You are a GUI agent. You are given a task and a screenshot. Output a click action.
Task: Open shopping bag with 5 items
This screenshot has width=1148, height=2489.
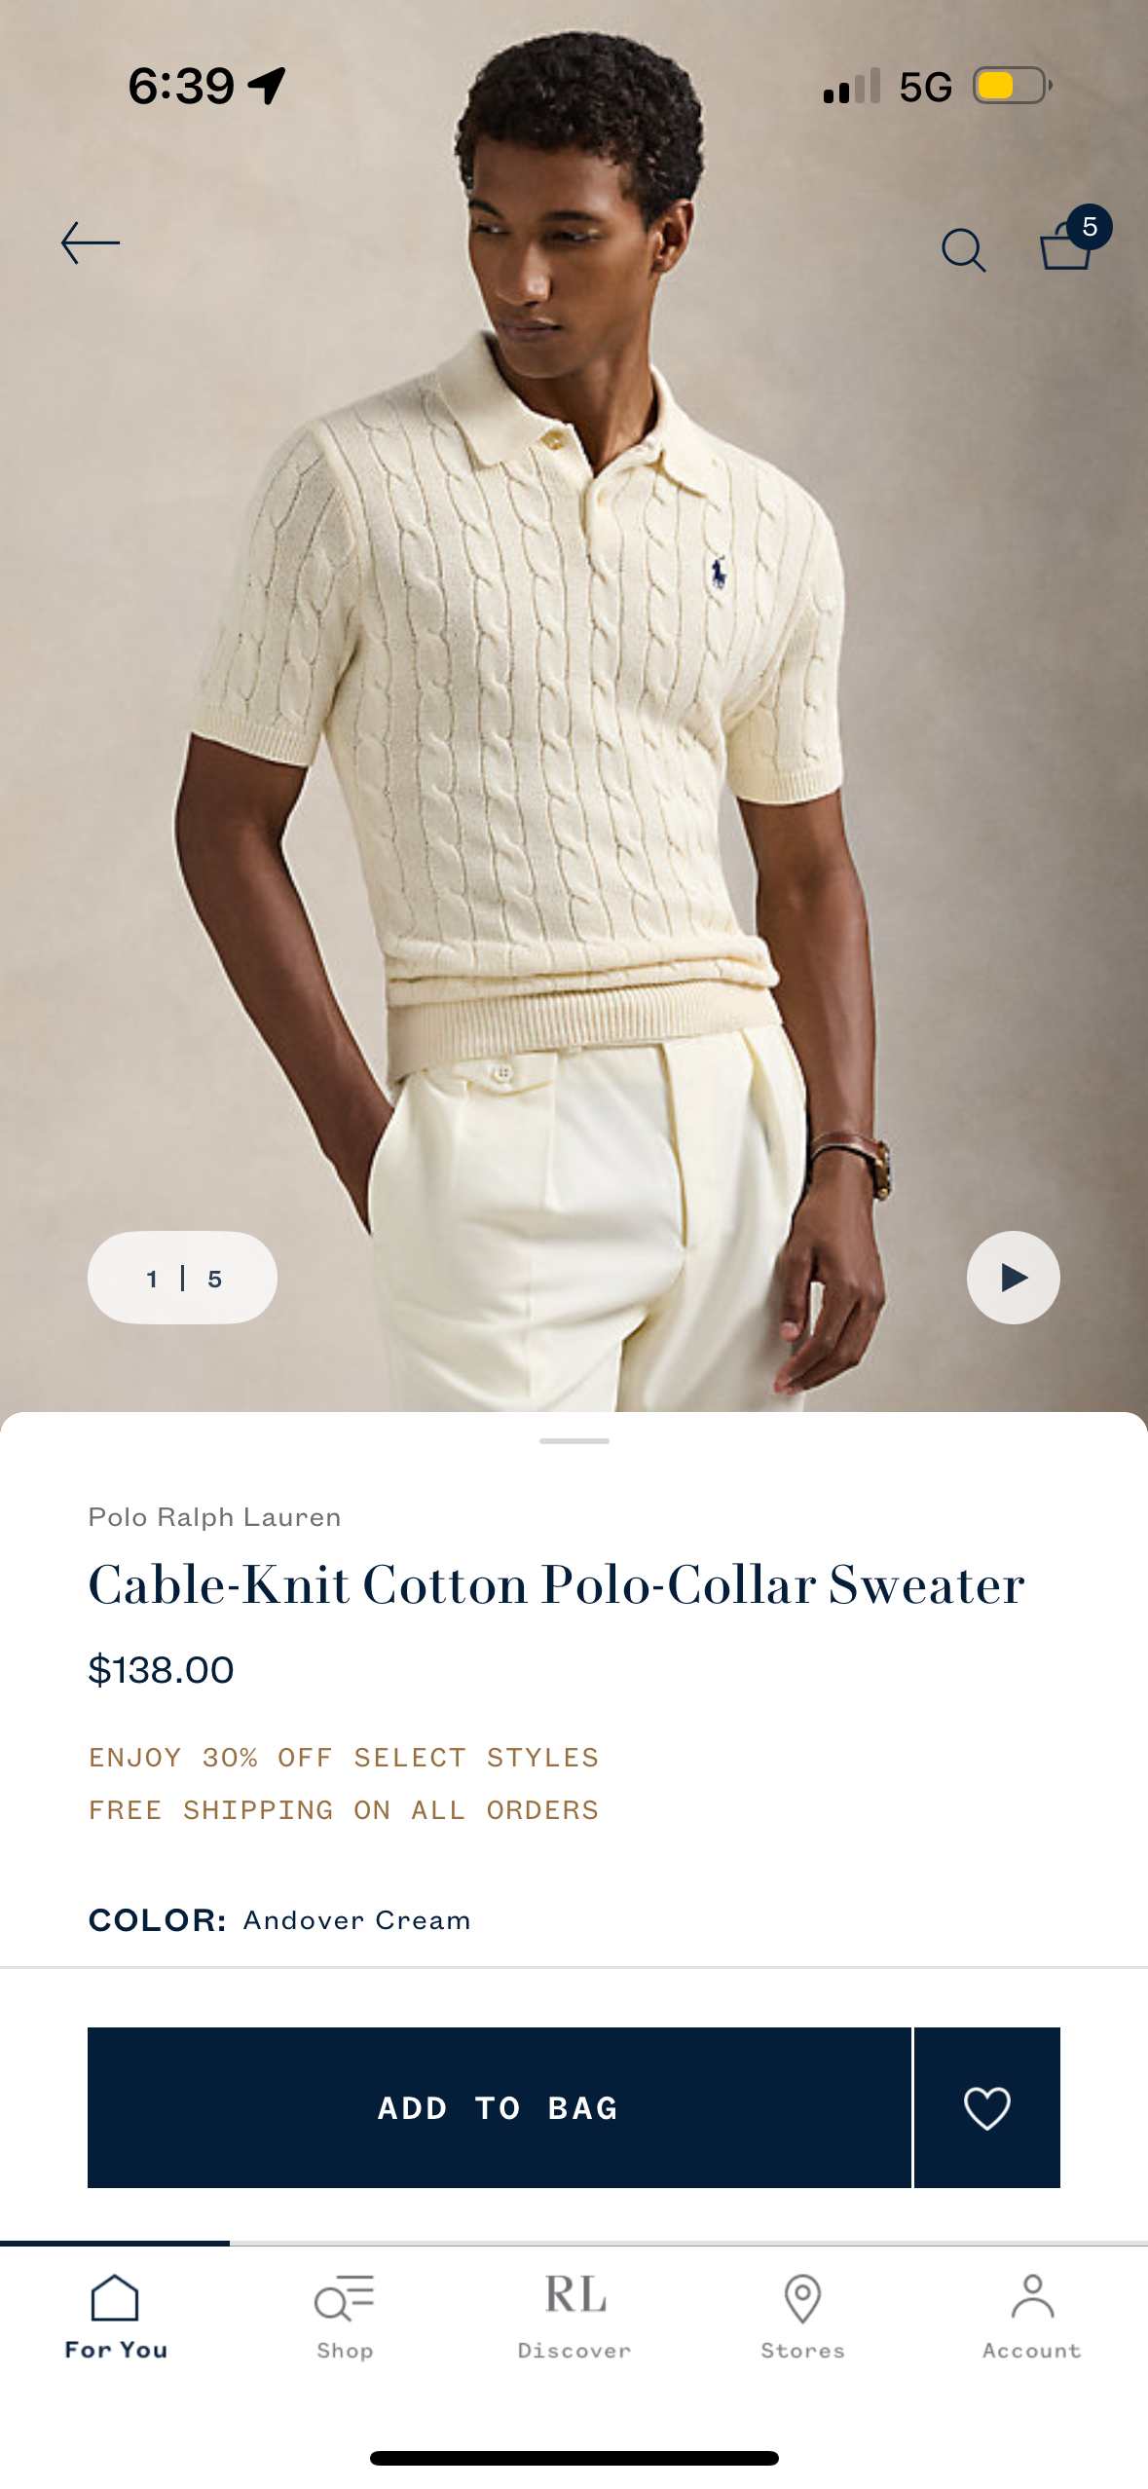1074,239
